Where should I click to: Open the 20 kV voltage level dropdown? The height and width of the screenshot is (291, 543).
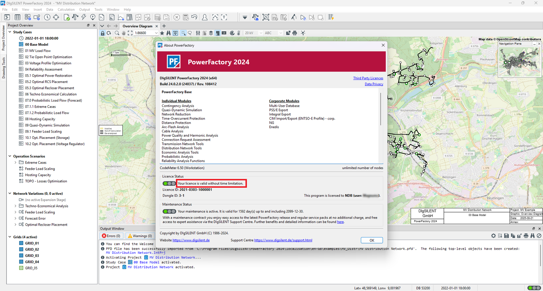pyautogui.click(x=261, y=33)
